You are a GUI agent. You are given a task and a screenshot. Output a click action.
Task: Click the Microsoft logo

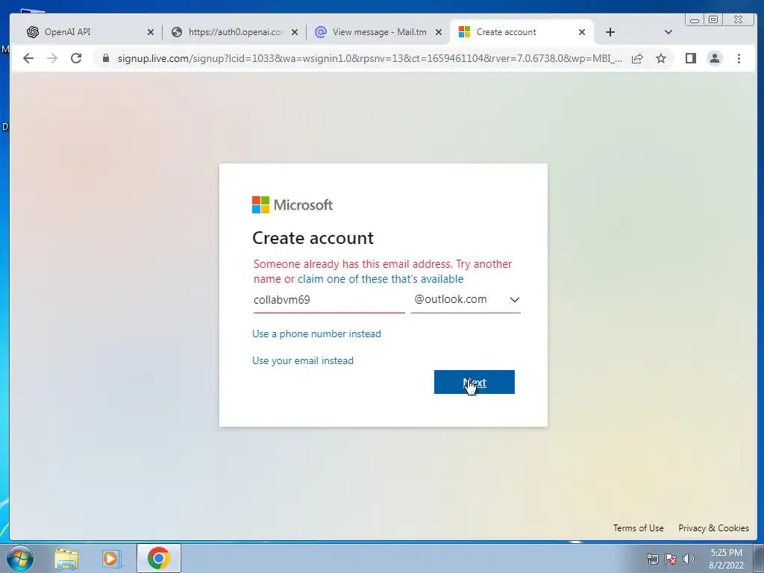(292, 204)
